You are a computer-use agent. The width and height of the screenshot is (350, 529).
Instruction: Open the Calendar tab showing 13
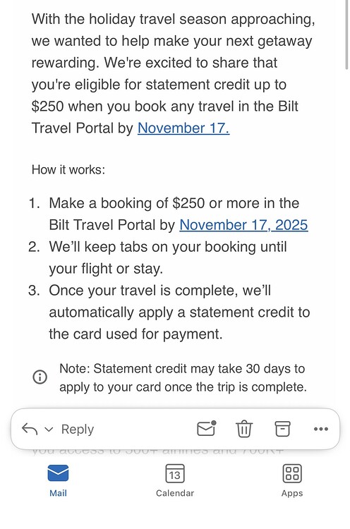175,480
